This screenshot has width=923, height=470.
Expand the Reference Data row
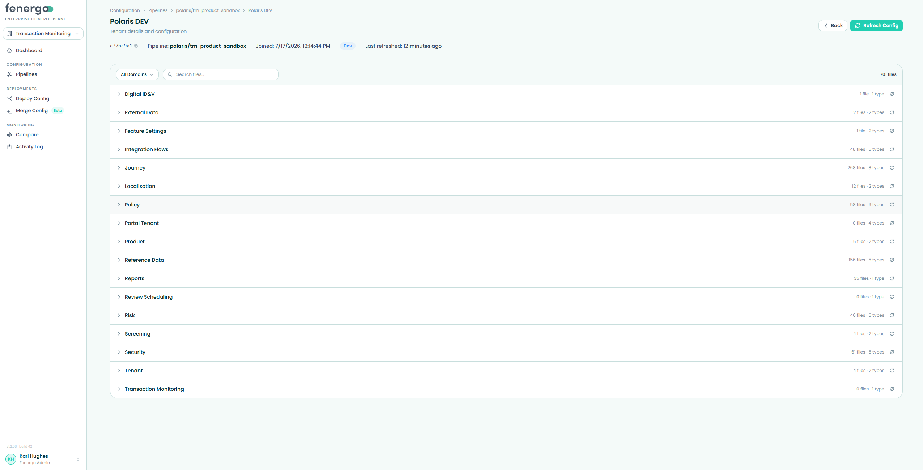pos(119,260)
